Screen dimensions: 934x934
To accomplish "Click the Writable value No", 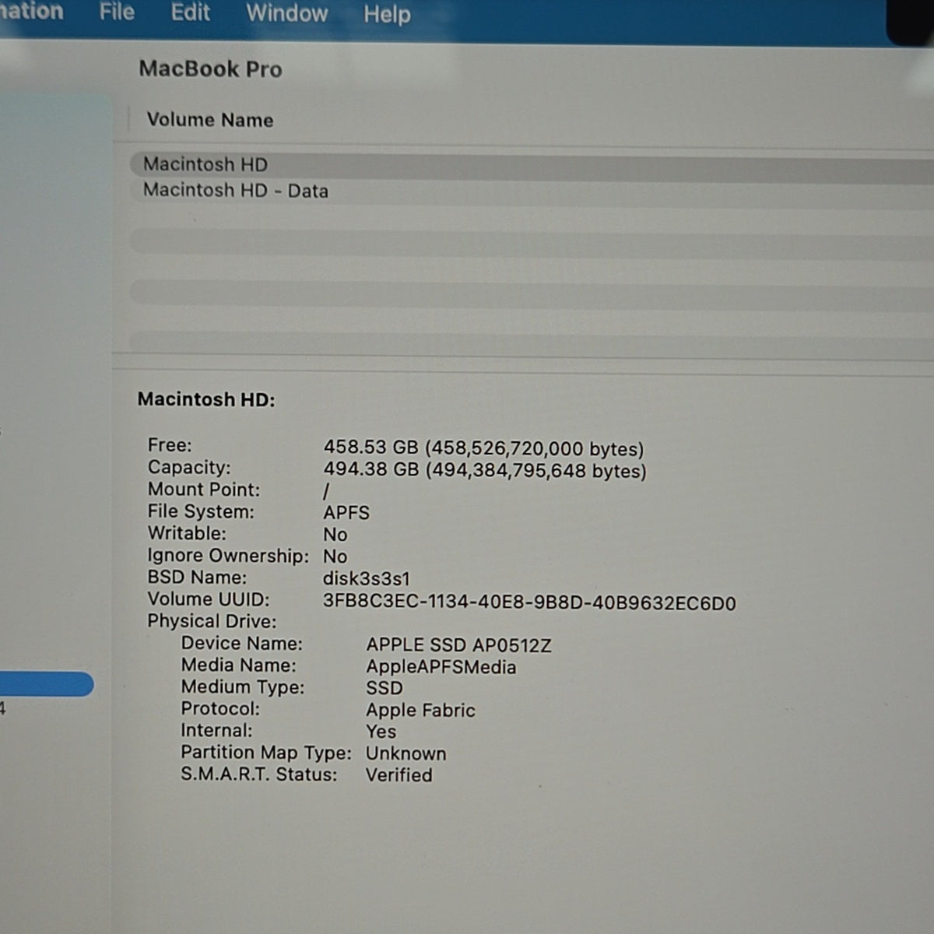I will click(x=335, y=535).
